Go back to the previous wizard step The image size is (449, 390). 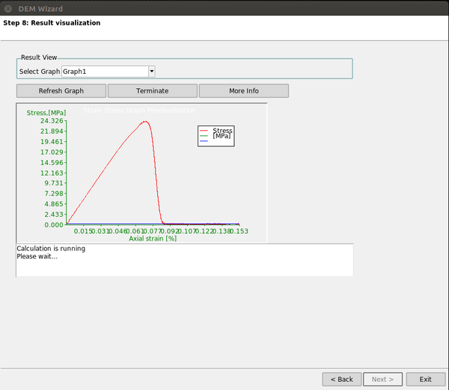point(341,379)
